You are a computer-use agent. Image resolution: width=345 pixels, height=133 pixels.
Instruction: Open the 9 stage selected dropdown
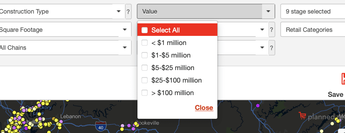[x=312, y=12]
